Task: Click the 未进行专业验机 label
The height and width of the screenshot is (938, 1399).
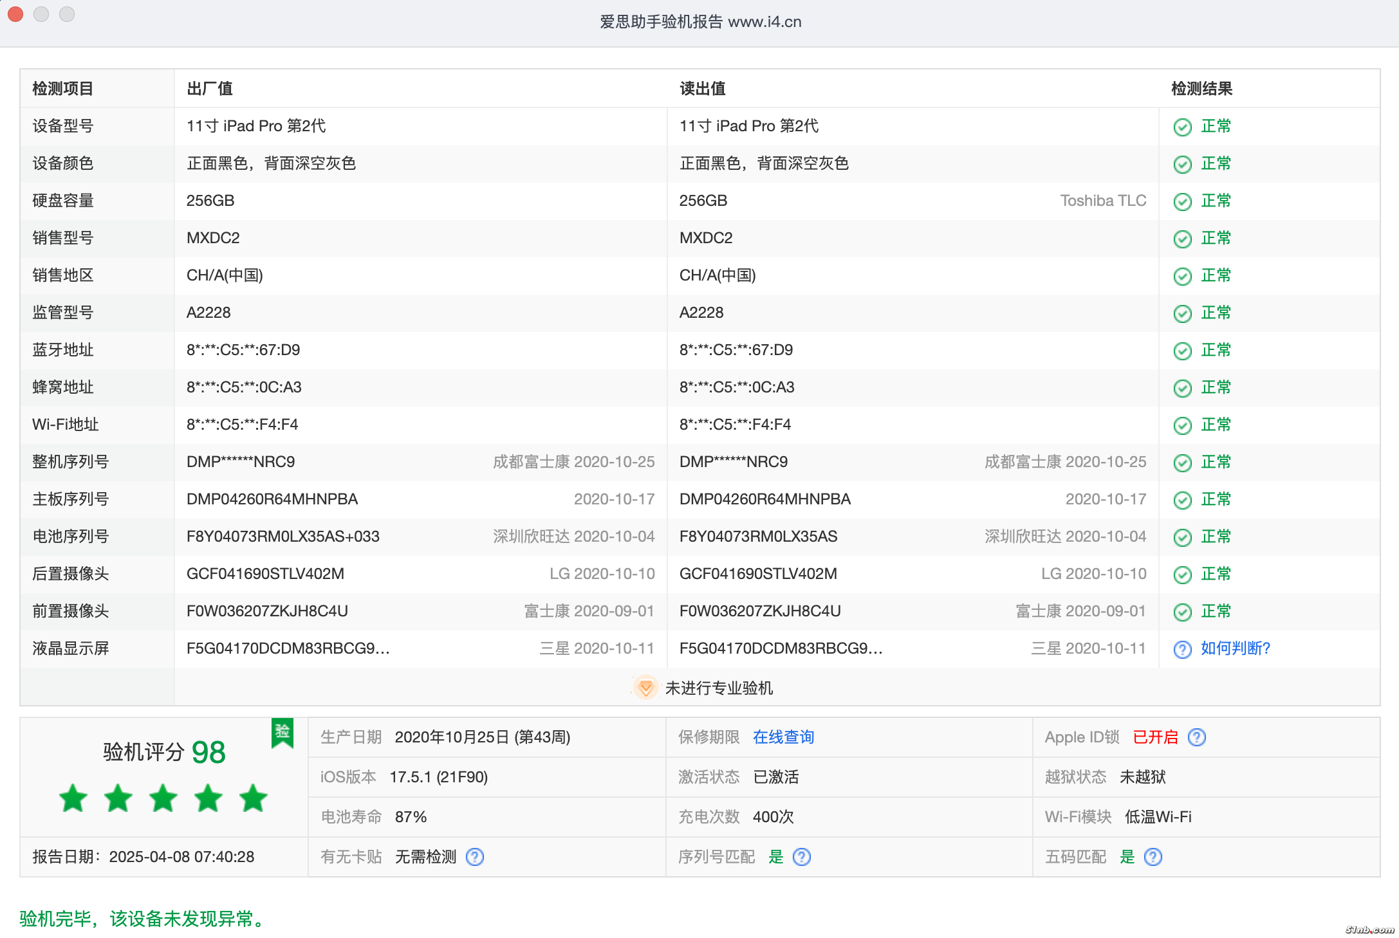Action: [719, 688]
